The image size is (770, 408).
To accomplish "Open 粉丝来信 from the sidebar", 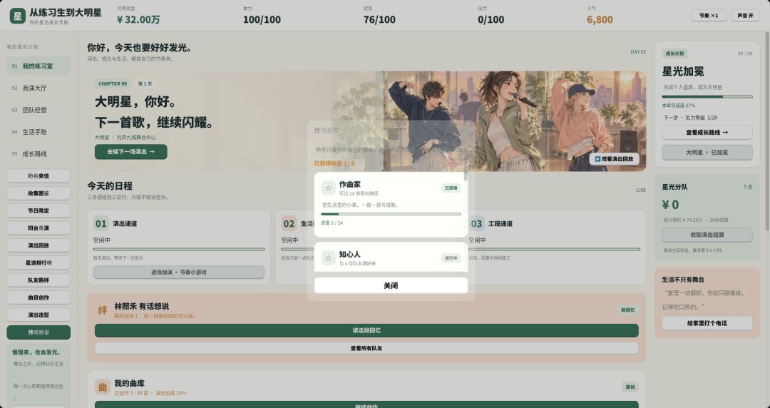I will (38, 175).
